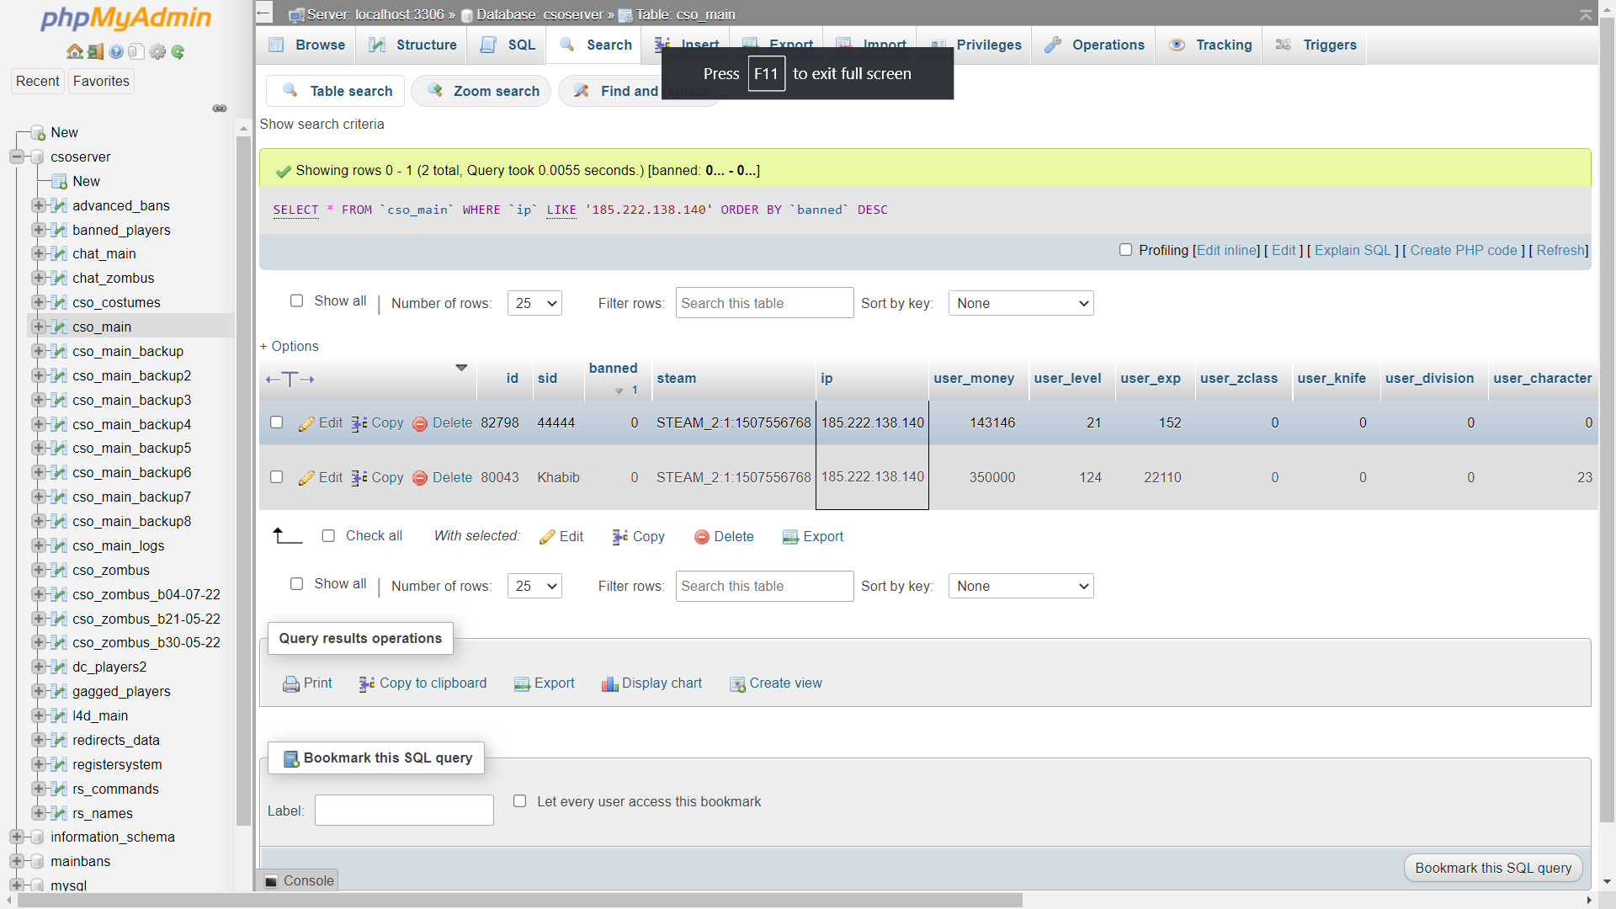Click pencil Edit icon for row 82798
The width and height of the screenshot is (1616, 909).
click(306, 423)
